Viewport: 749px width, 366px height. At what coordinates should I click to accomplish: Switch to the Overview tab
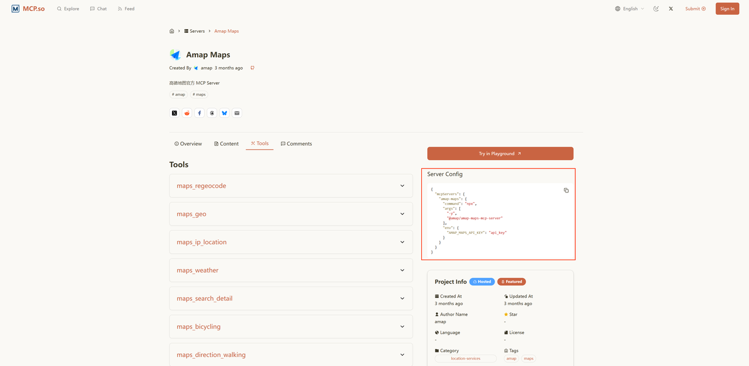pyautogui.click(x=188, y=144)
